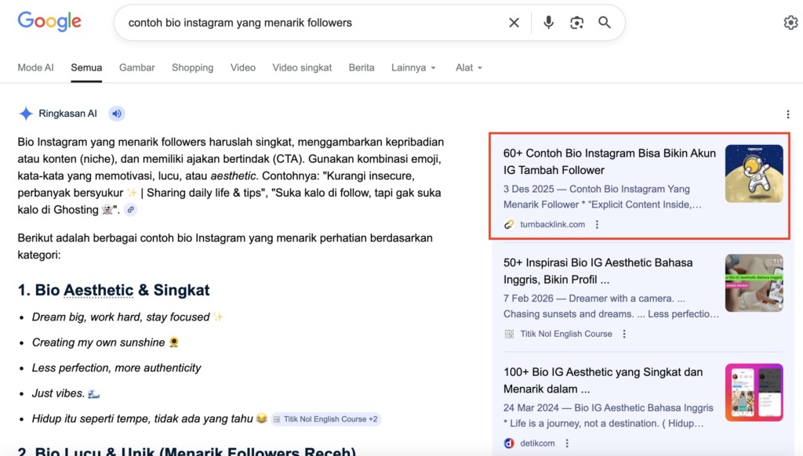Open 50+ Inspirasi Bio IG Aesthetic result

[598, 271]
